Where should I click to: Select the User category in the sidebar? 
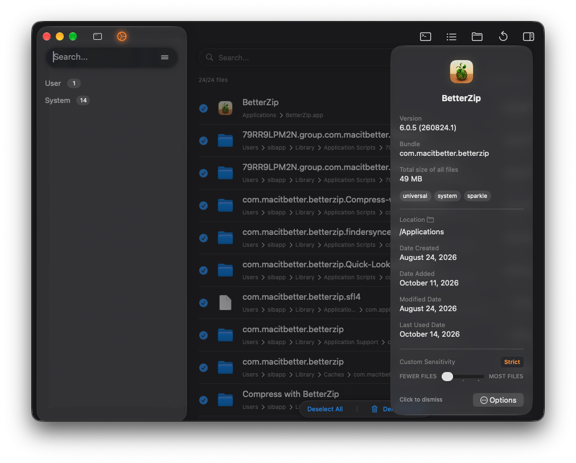click(63, 84)
